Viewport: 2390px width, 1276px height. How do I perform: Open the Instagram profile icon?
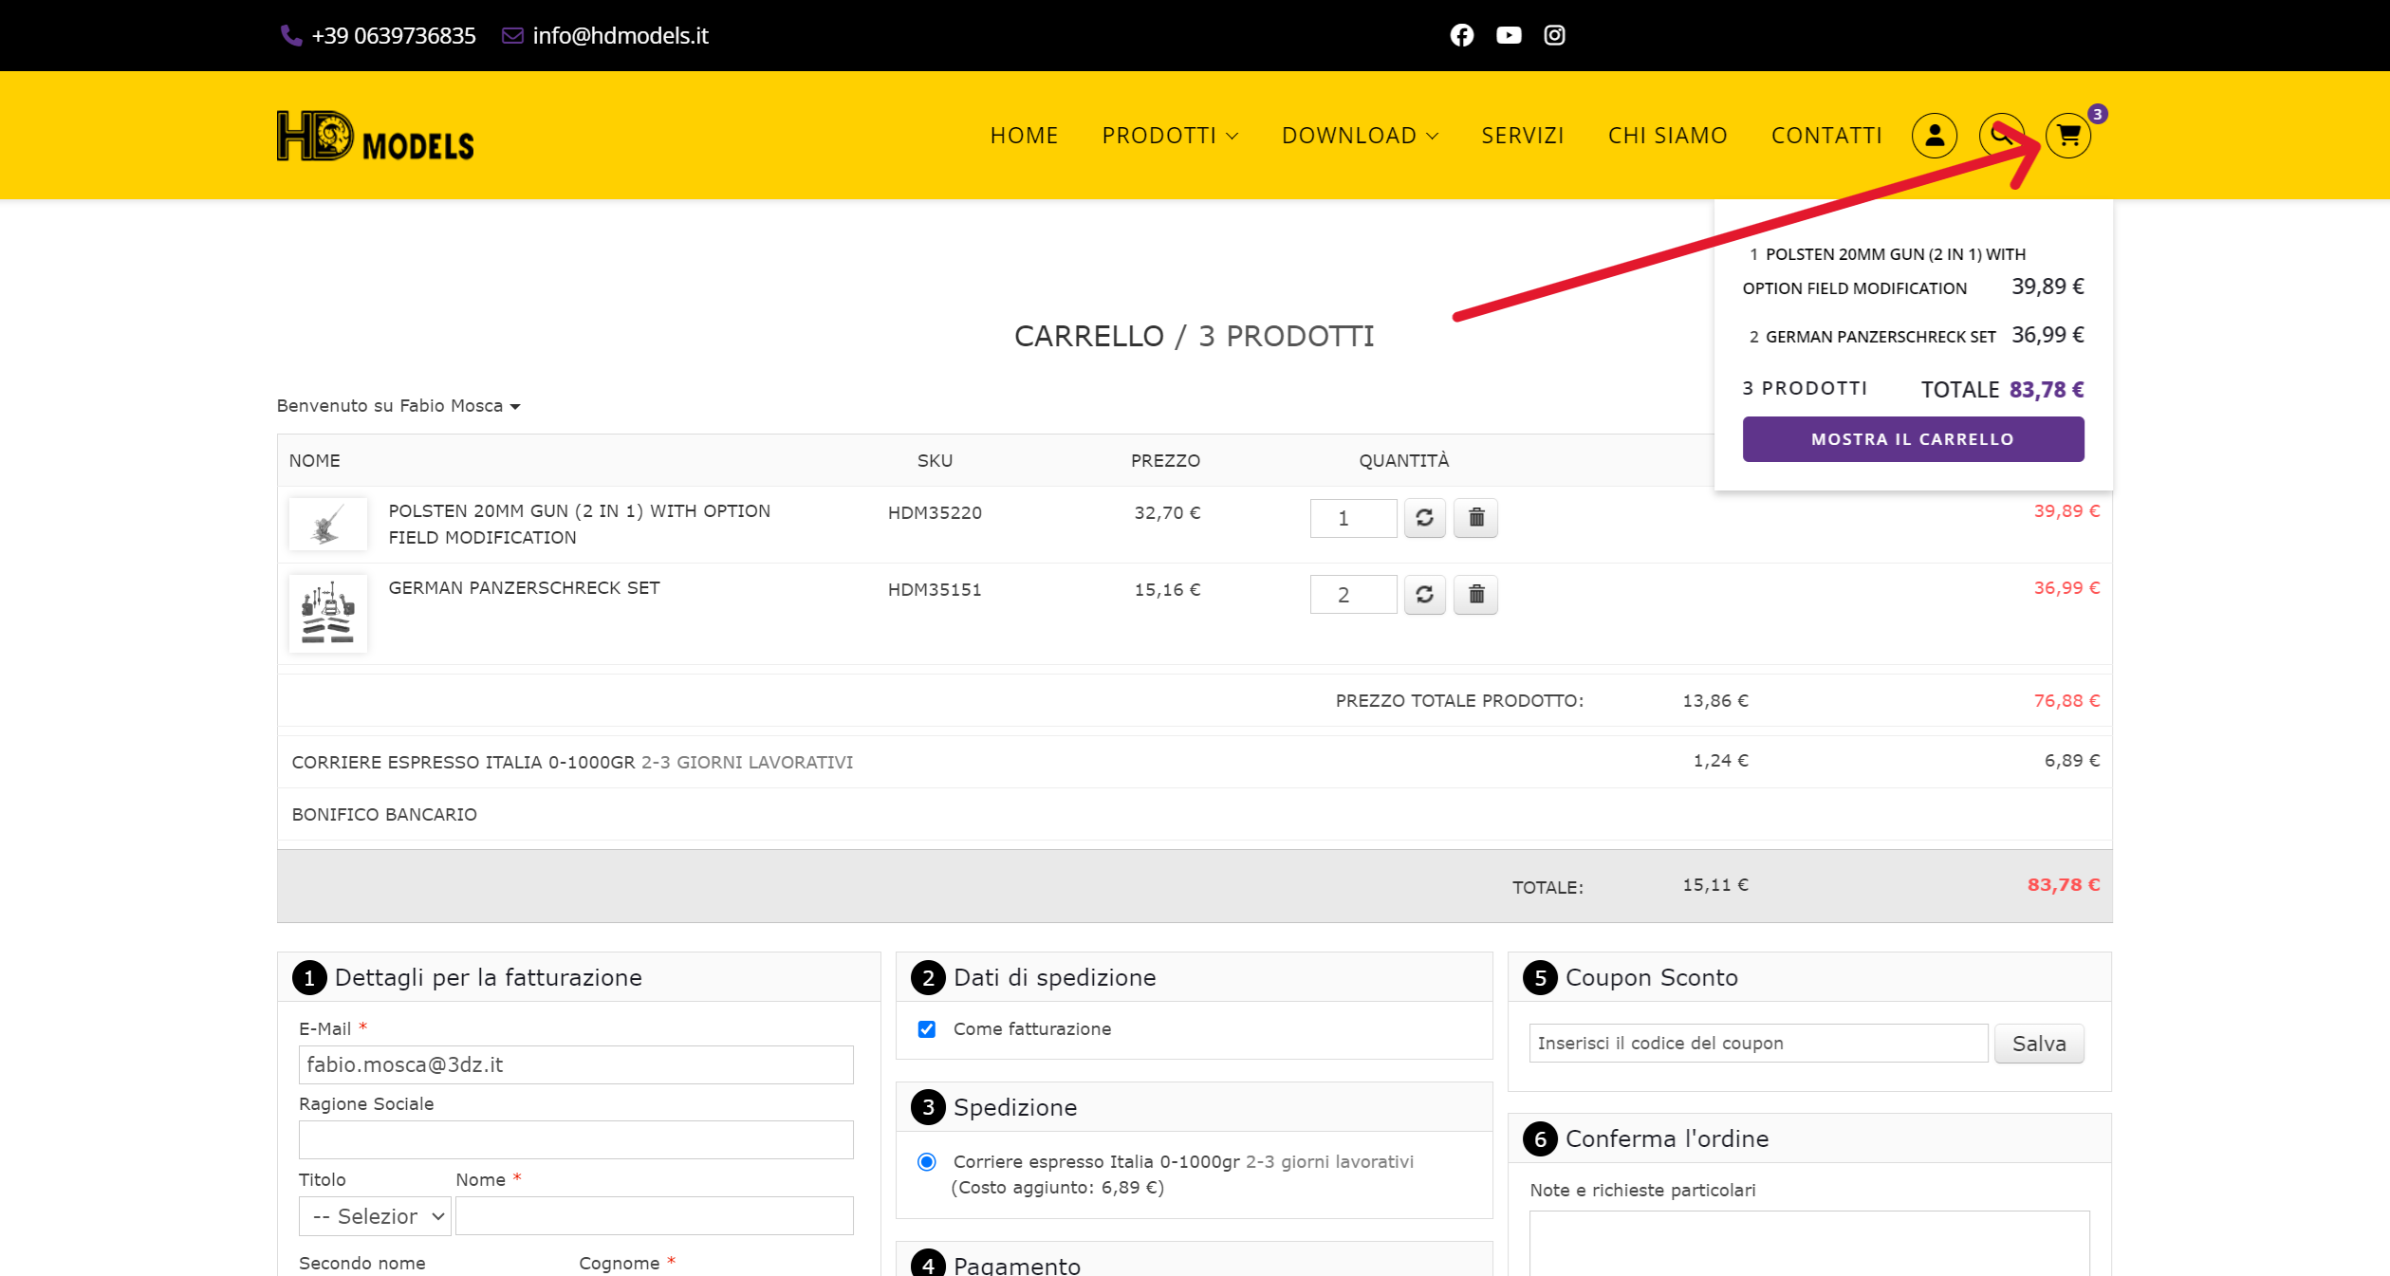coord(1554,35)
